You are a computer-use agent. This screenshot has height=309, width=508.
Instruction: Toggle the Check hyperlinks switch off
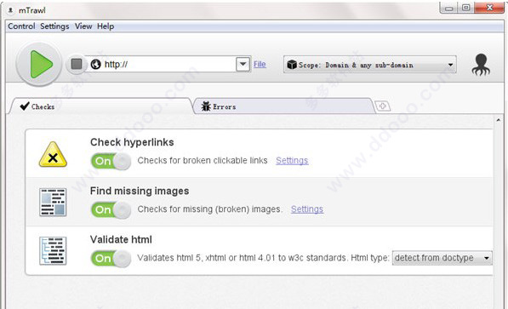pyautogui.click(x=111, y=161)
